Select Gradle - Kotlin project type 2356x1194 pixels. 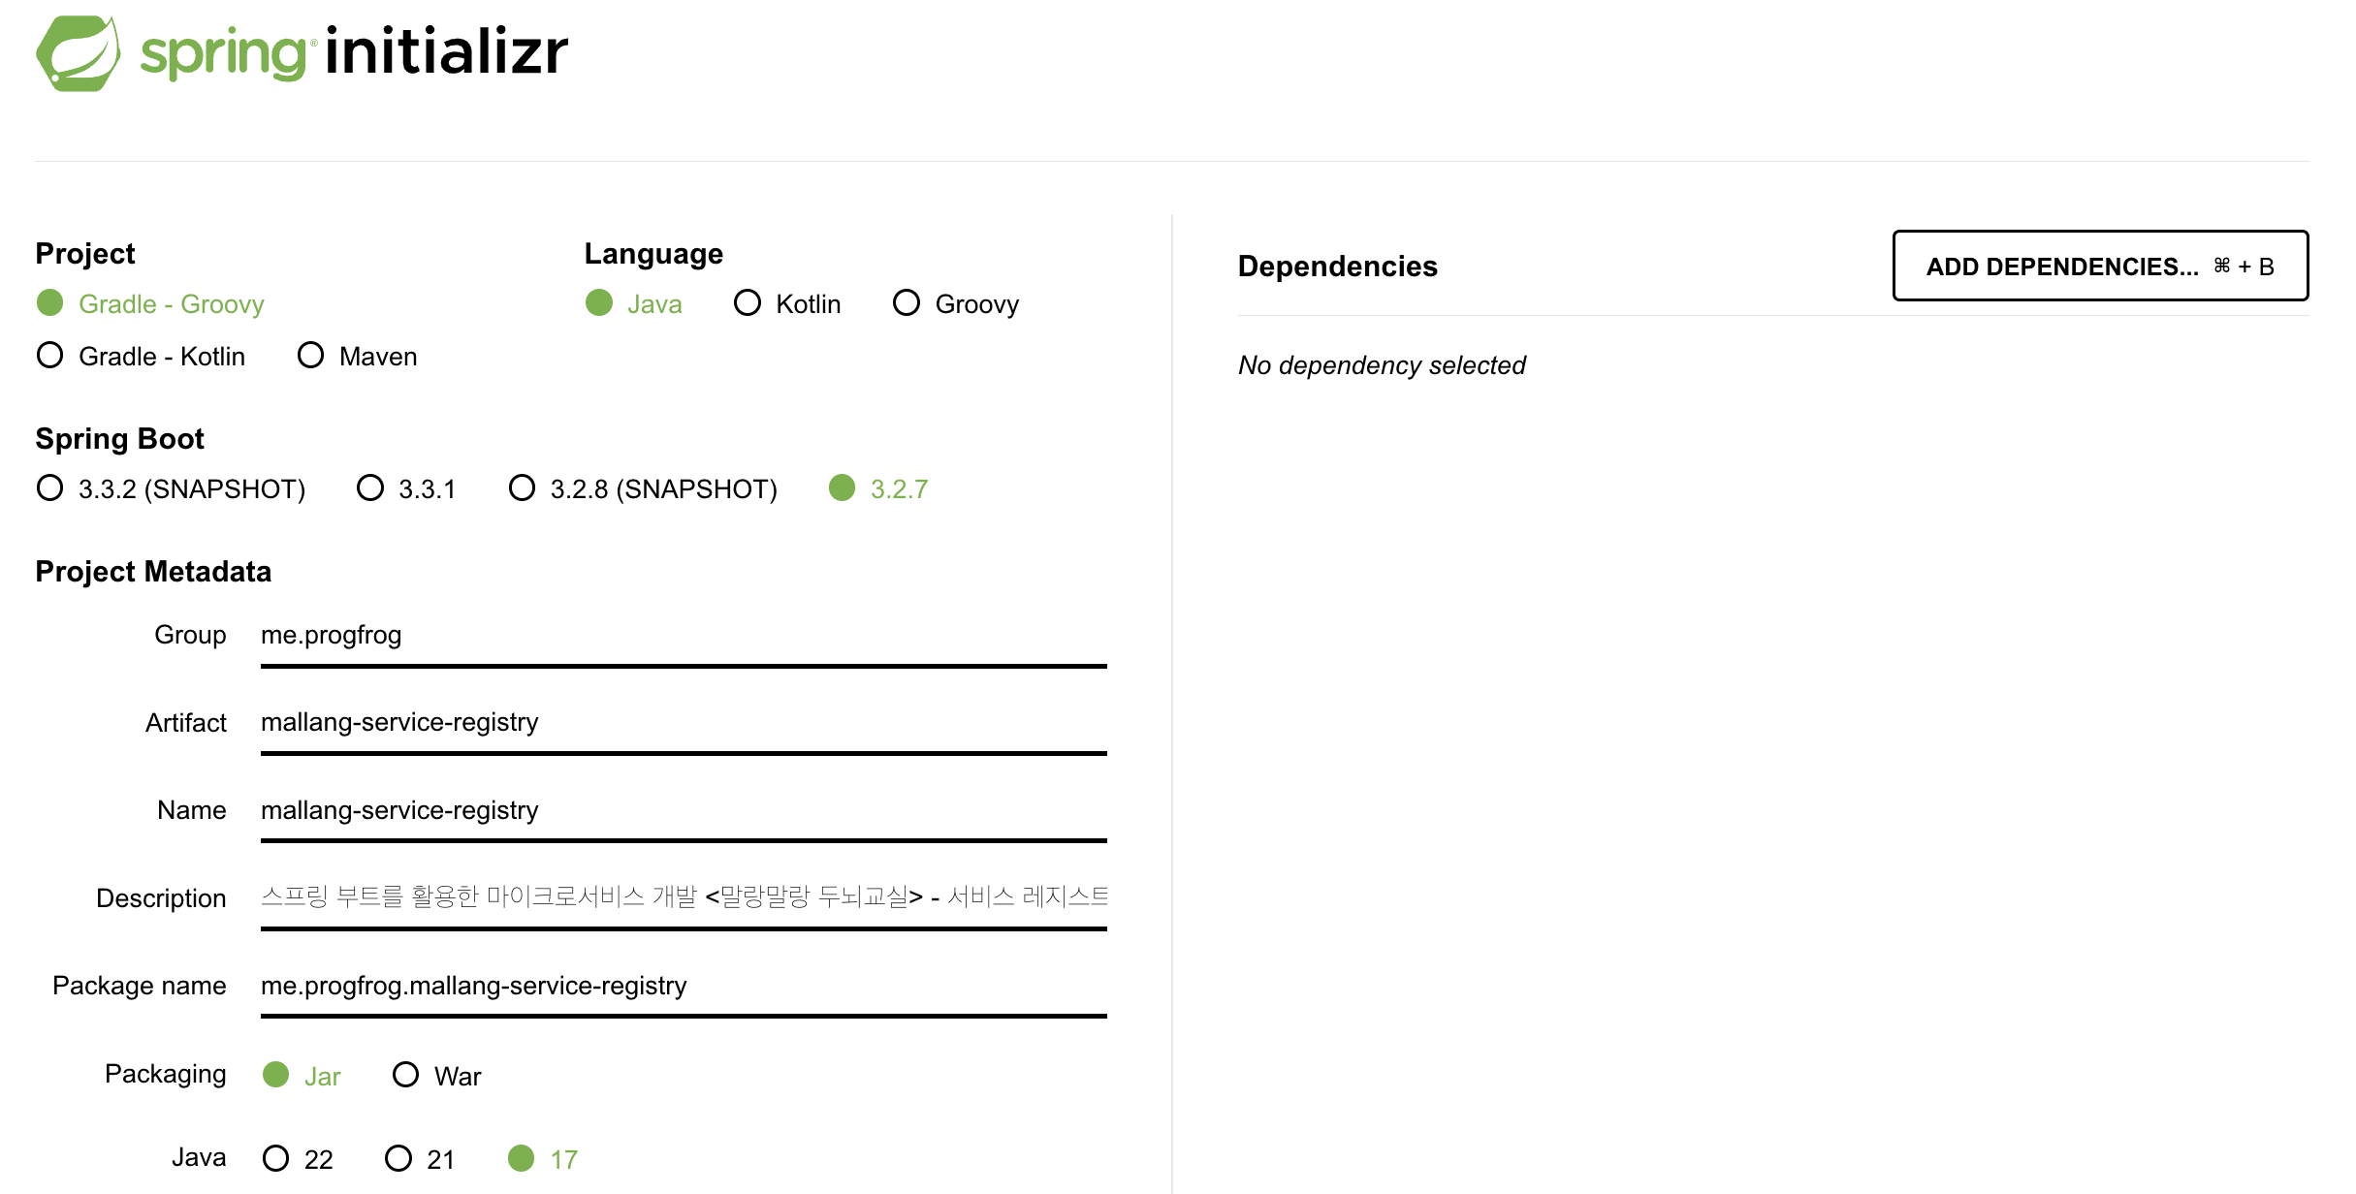[50, 356]
